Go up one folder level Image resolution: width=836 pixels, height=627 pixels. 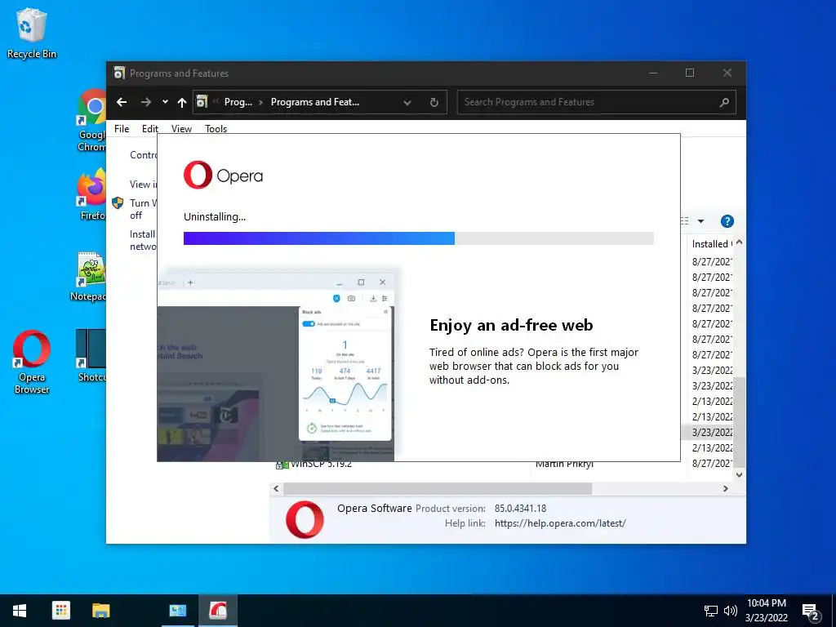[x=182, y=102]
